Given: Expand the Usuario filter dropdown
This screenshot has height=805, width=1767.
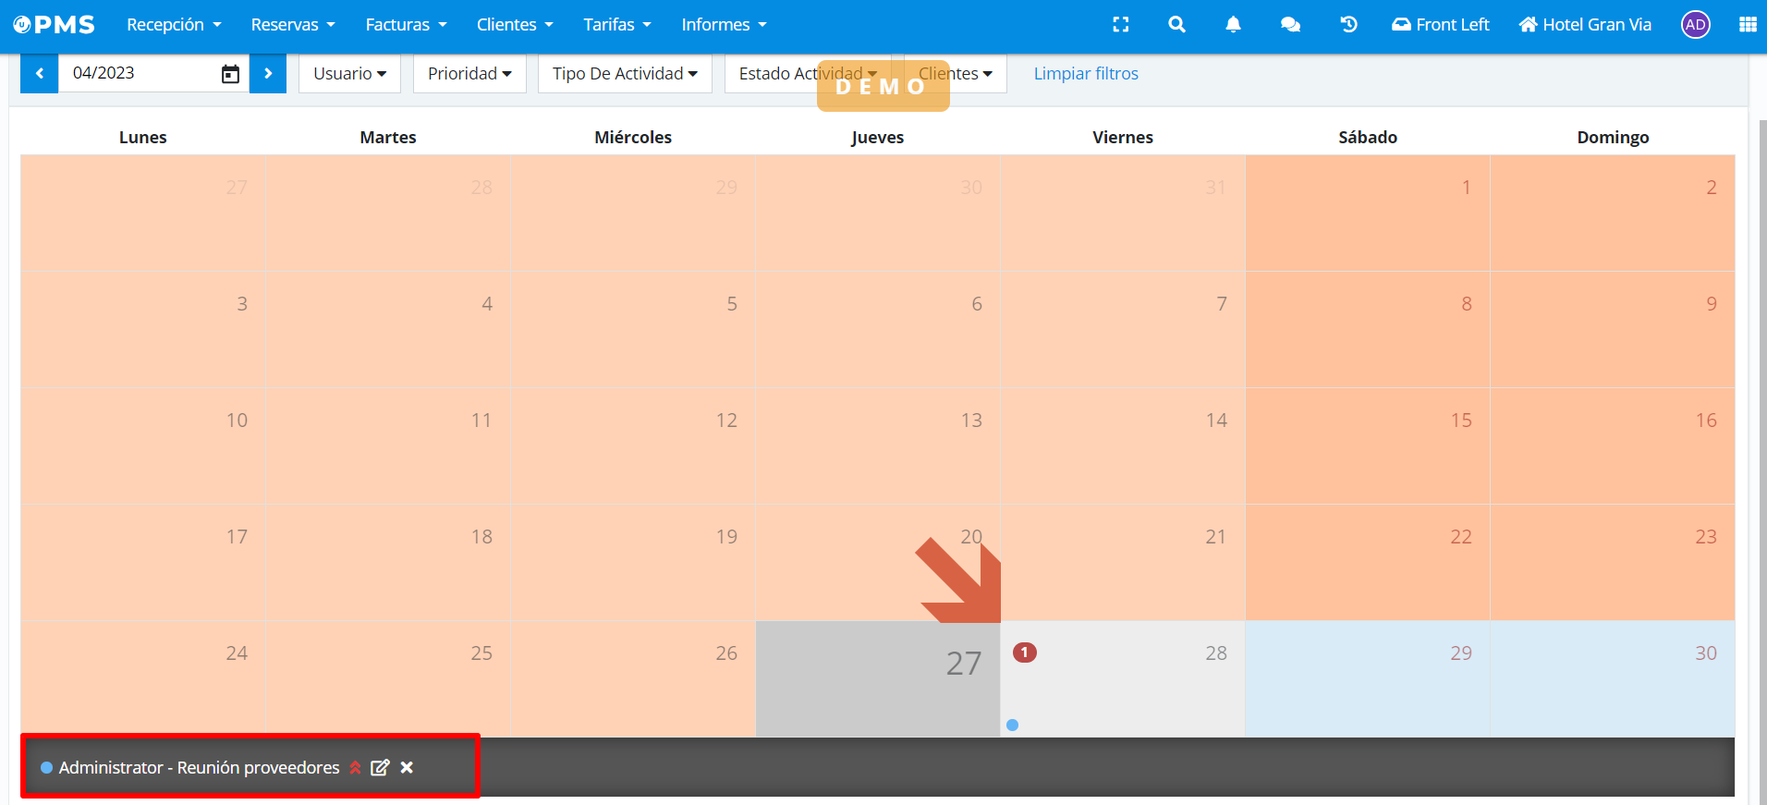Looking at the screenshot, I should tap(349, 74).
